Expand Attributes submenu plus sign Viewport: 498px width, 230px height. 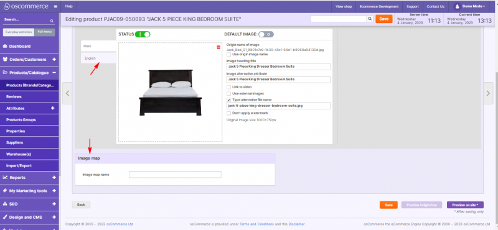pyautogui.click(x=53, y=108)
